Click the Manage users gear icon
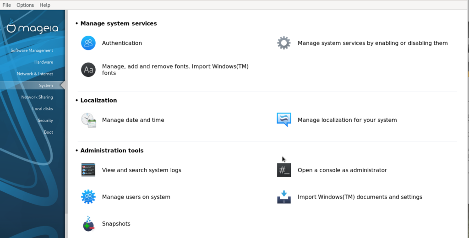Viewport: 469px width, 238px height. click(x=88, y=197)
